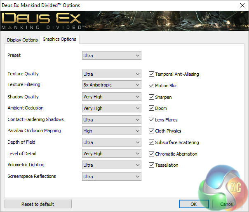Click the Depth of Field label

[x=21, y=142]
